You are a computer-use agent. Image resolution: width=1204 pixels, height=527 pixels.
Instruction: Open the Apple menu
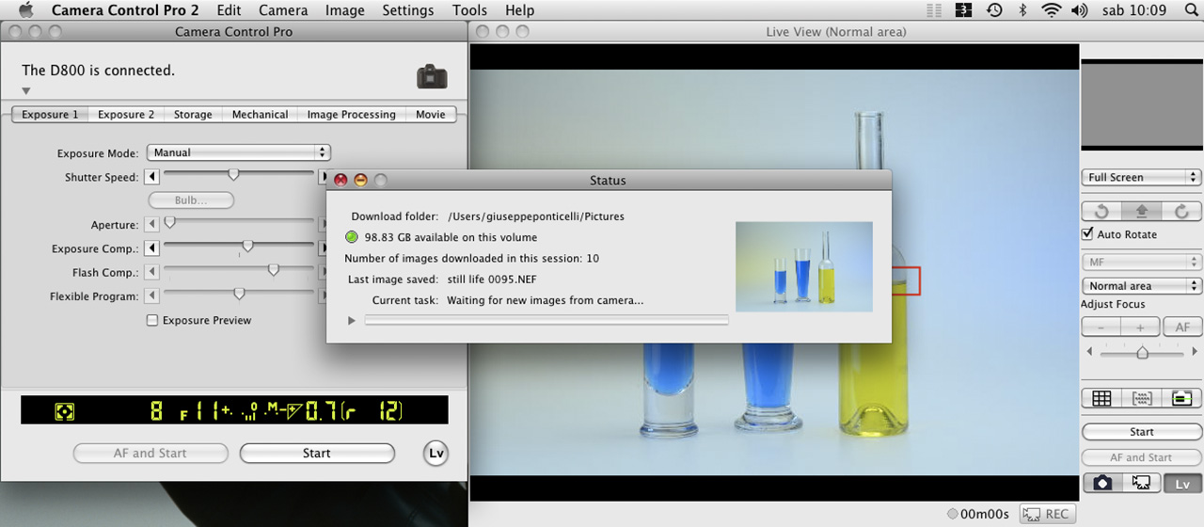tap(26, 10)
